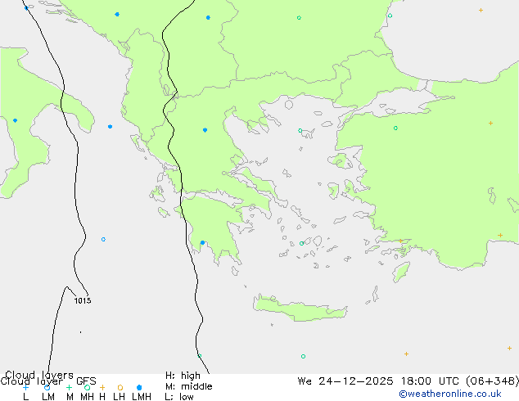Click the orange open-circle LH legend symbol
This screenshot has height=401, width=519.
tap(120, 387)
